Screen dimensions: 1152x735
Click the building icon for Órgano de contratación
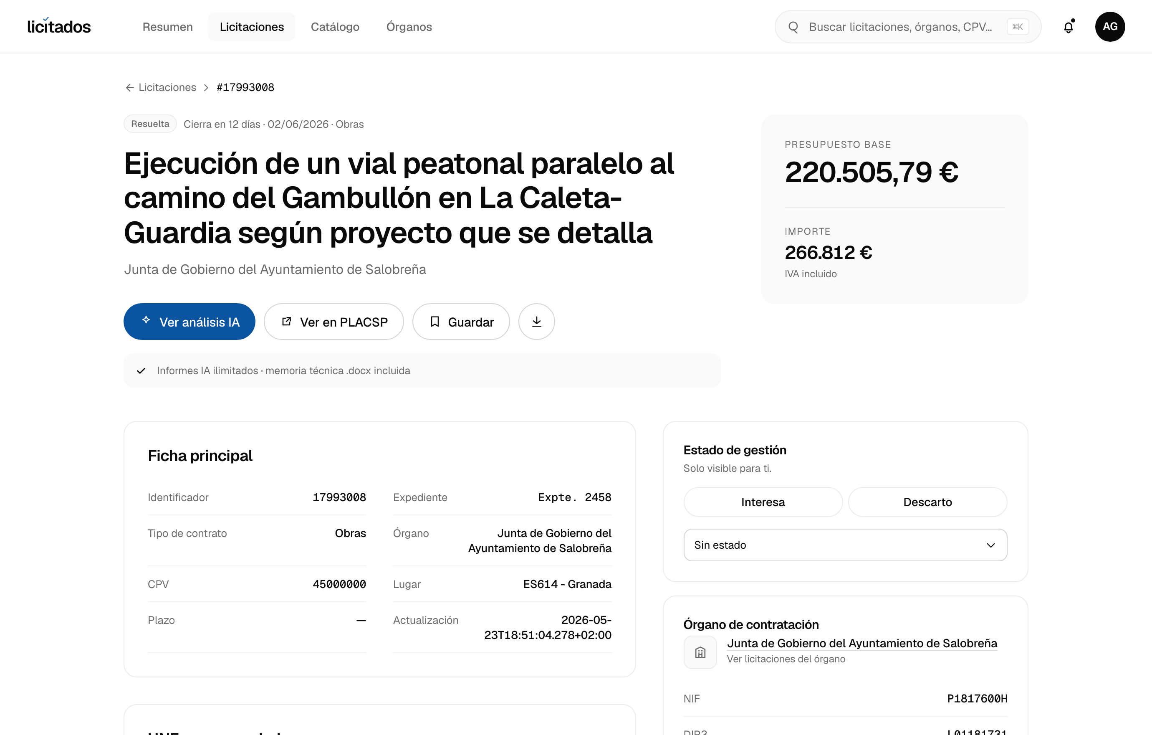tap(700, 652)
